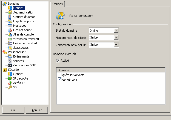
Task: Click the Options icon under Sécurité
Action: click(10, 74)
